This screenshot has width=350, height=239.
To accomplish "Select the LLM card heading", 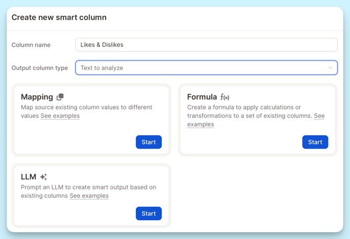I will (x=29, y=177).
